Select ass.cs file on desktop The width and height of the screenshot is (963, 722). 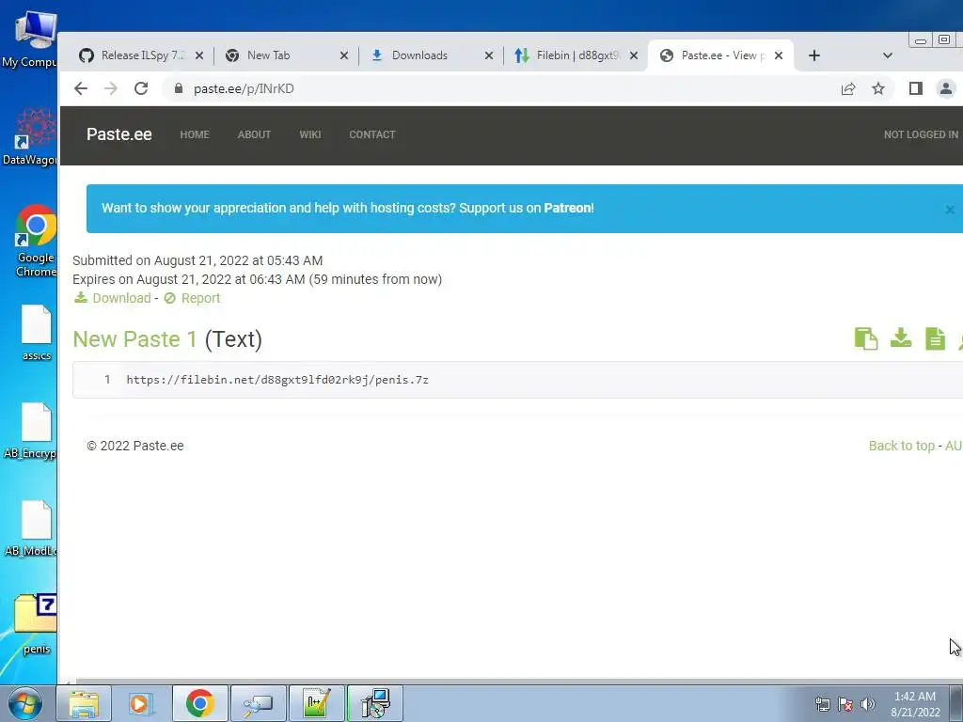tap(37, 333)
